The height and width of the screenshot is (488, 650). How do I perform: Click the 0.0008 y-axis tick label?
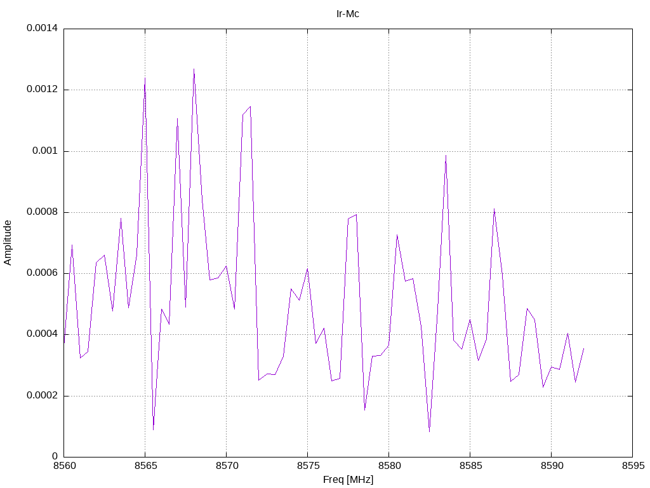click(42, 212)
